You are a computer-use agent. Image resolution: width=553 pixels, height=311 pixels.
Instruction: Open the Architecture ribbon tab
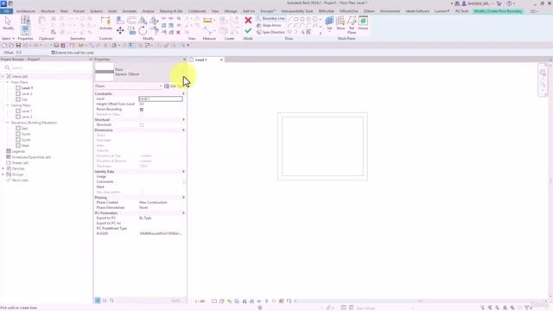click(x=26, y=11)
